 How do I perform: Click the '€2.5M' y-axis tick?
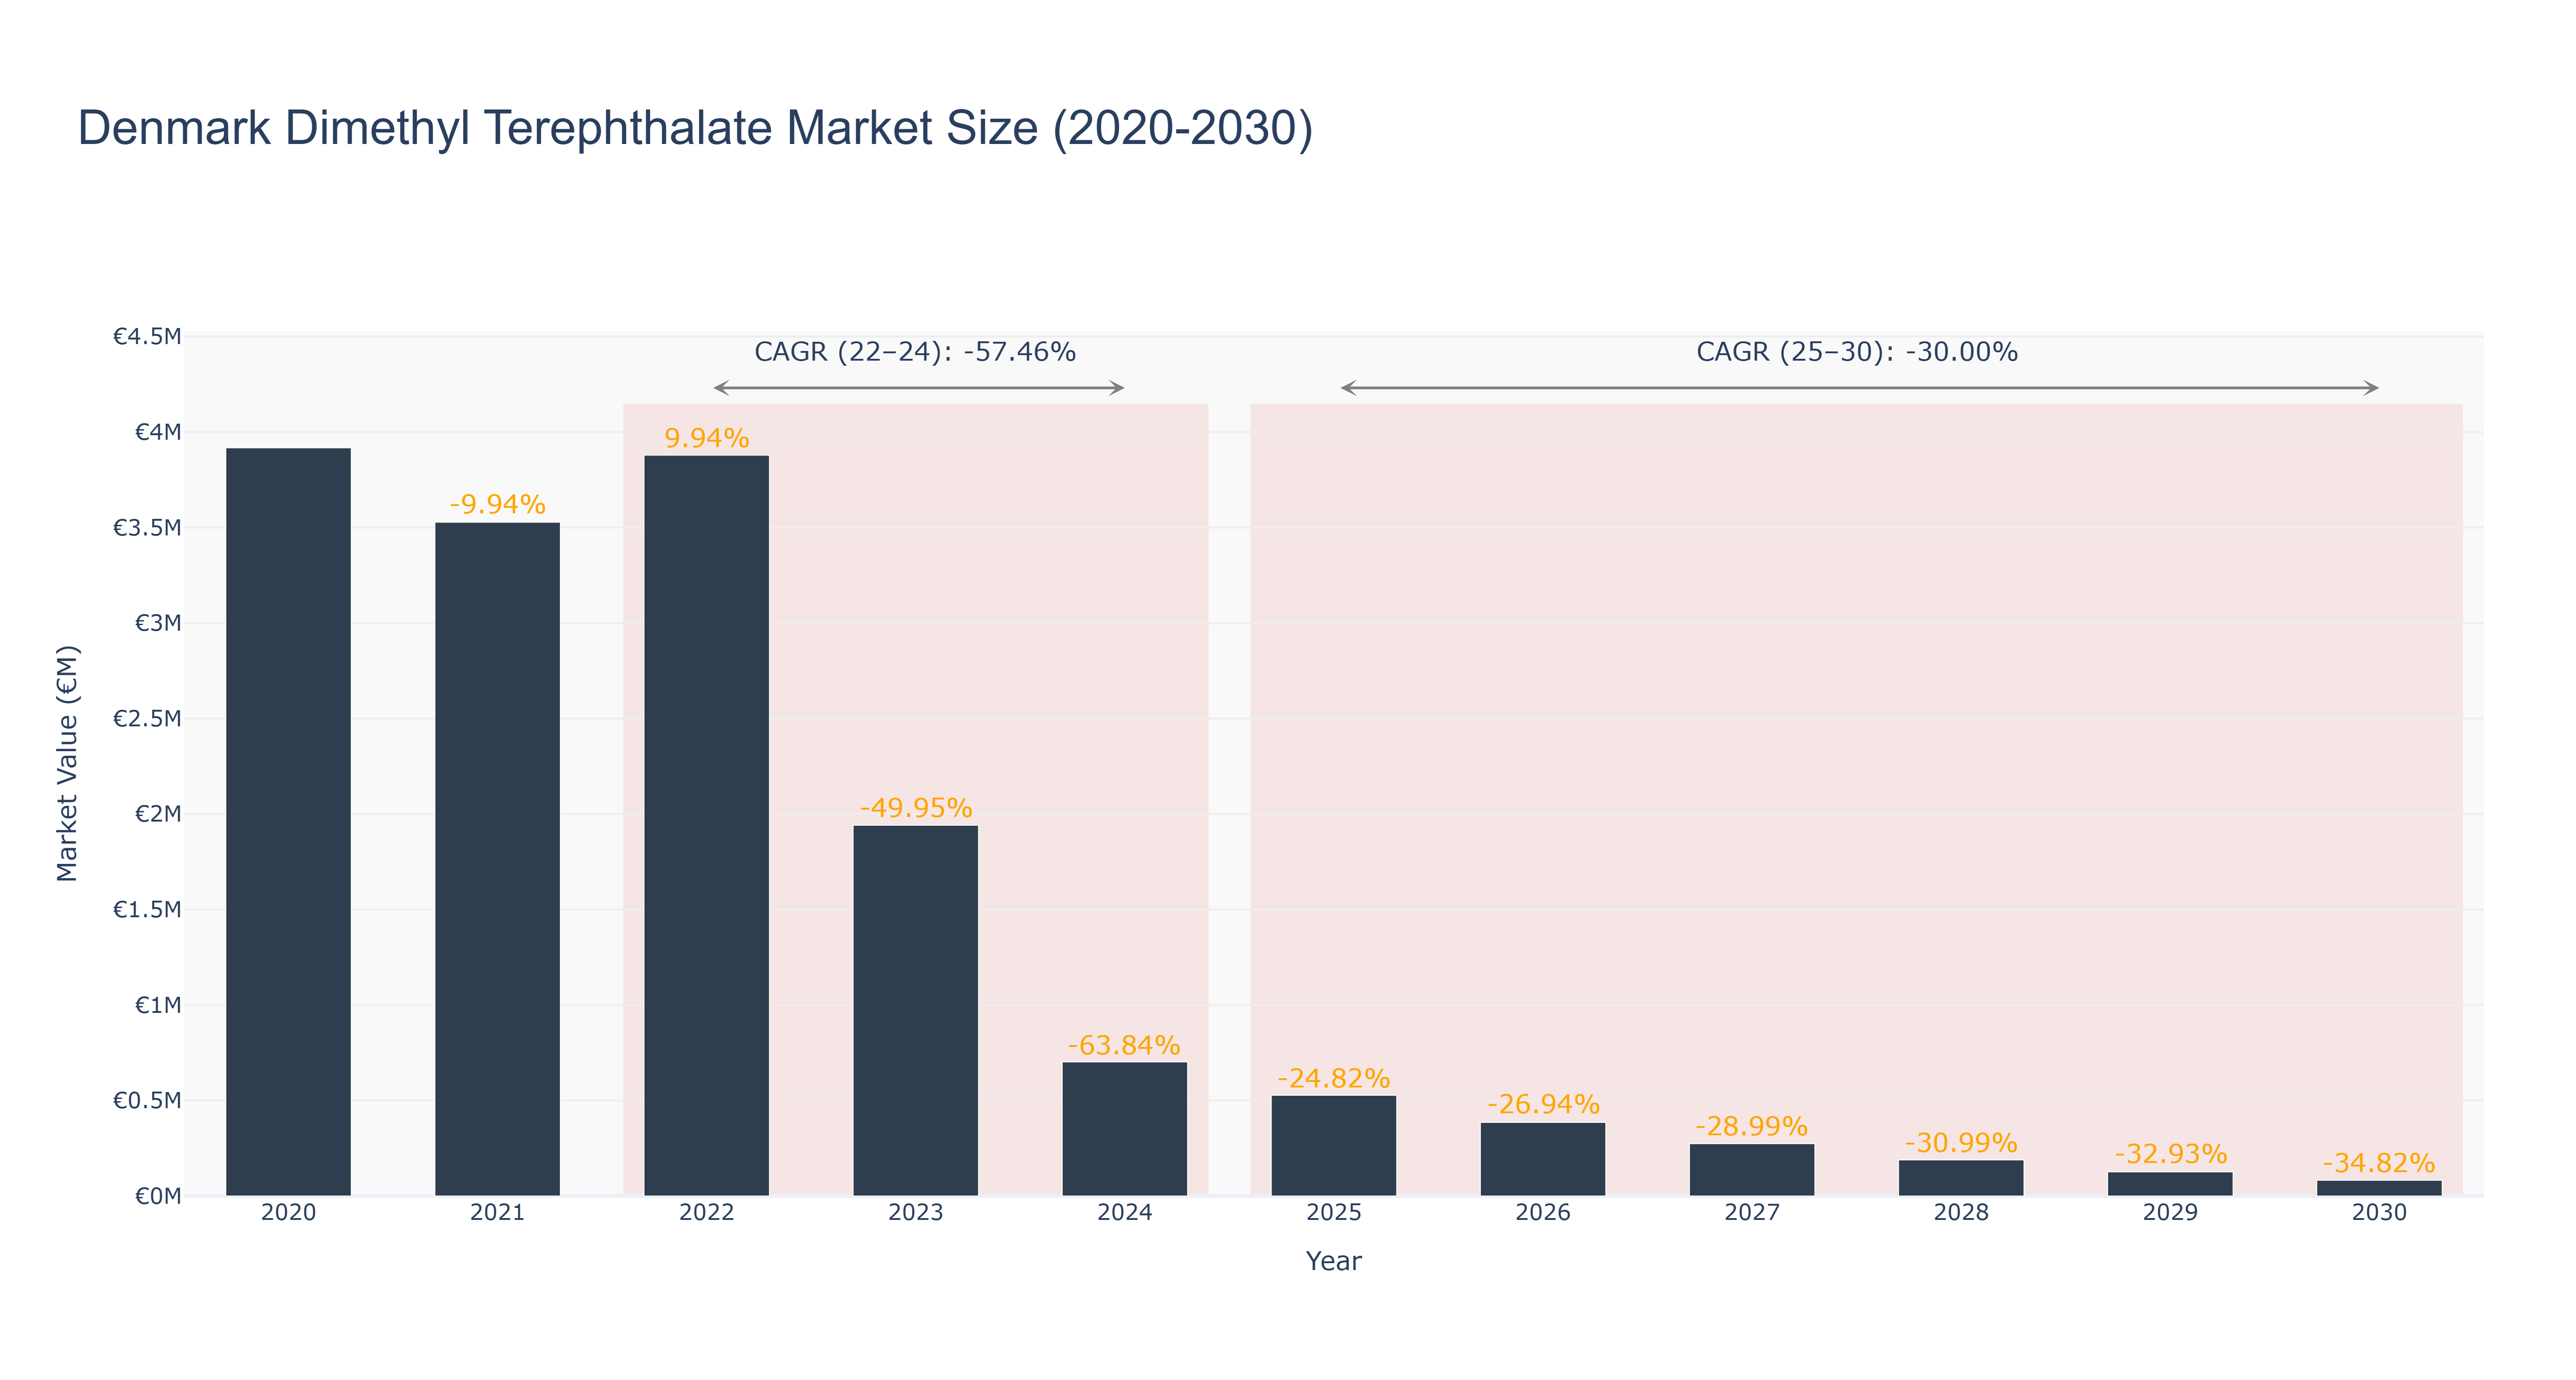click(x=147, y=719)
